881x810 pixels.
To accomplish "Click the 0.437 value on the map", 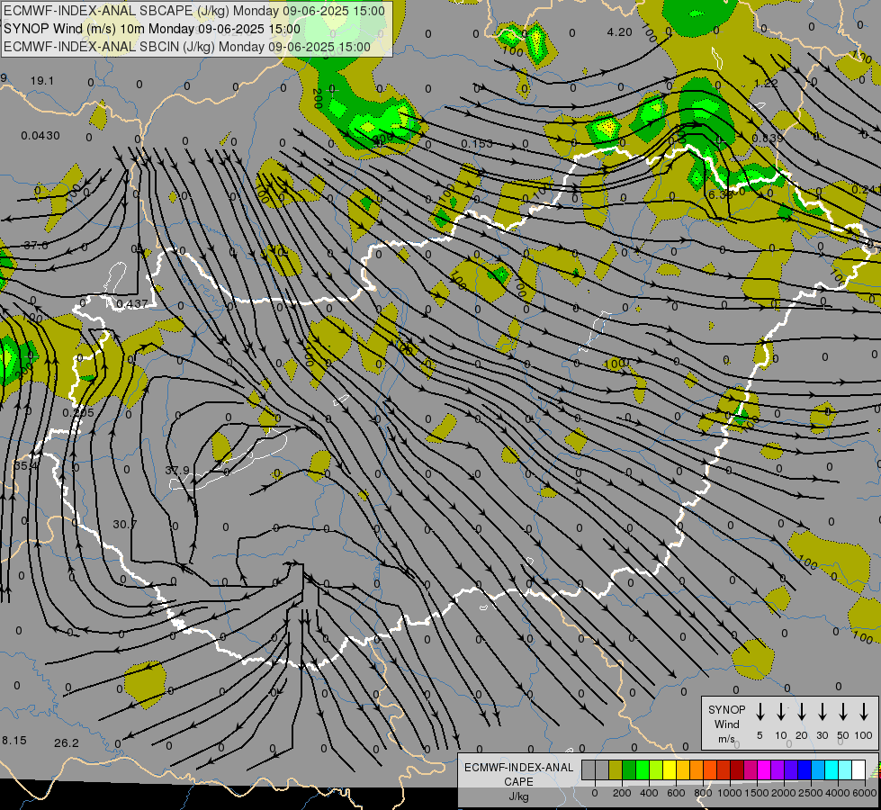I will (x=132, y=303).
